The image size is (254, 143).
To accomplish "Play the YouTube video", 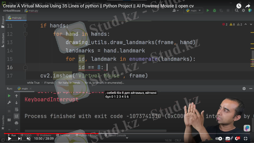I will (10, 139).
